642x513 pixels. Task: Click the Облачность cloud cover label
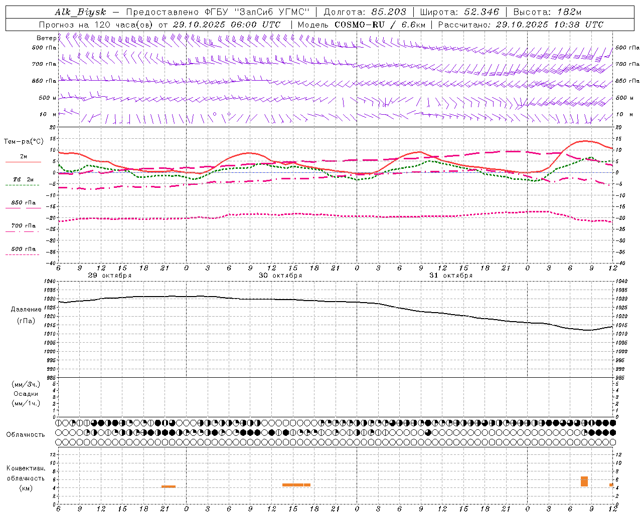click(26, 435)
